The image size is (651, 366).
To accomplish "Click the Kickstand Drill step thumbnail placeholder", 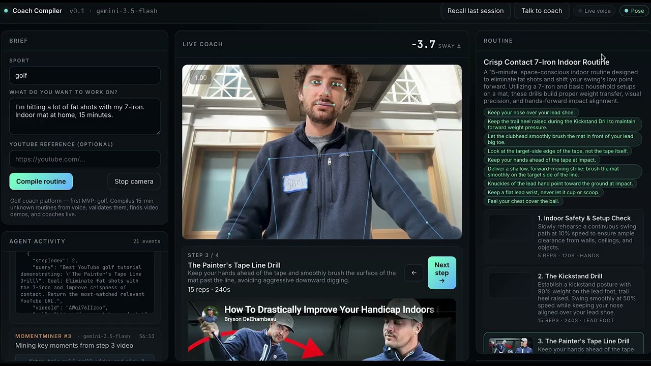I will (511, 285).
